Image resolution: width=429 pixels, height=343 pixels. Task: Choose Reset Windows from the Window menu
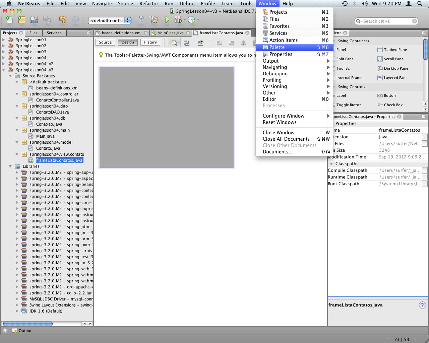[x=295, y=122]
